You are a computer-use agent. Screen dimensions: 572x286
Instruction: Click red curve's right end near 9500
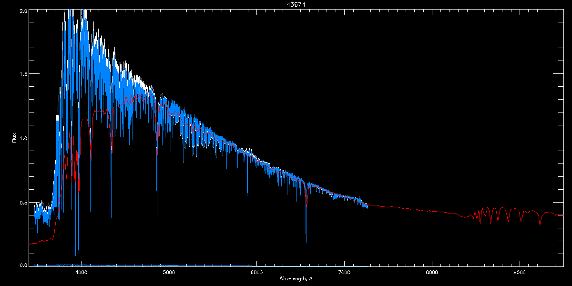562,214
